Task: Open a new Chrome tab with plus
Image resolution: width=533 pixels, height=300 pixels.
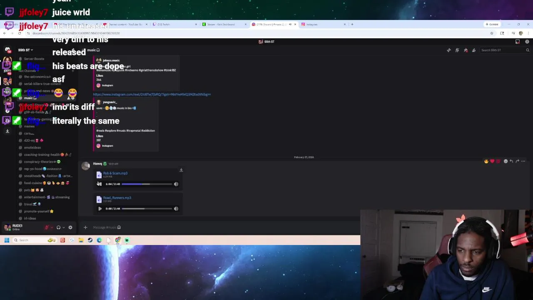Action: point(352,24)
